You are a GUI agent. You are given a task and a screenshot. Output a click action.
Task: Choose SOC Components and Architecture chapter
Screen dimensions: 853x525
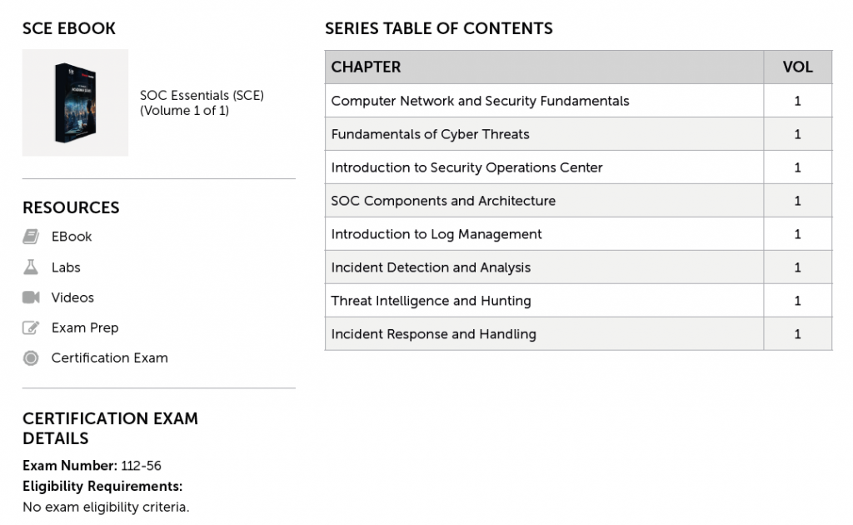(x=443, y=201)
